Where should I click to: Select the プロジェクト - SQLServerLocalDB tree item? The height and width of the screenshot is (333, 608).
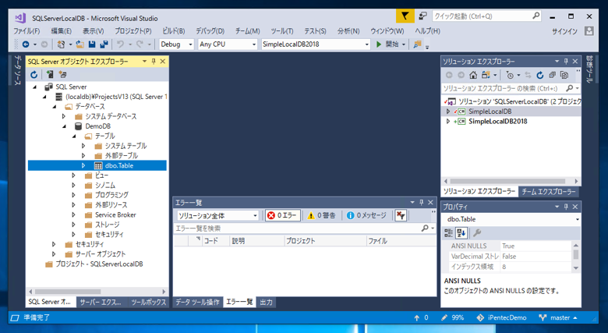click(99, 264)
